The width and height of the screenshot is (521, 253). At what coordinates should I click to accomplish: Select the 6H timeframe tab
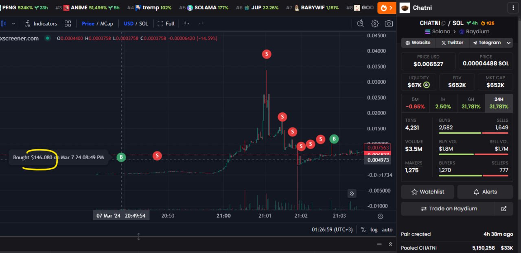click(471, 103)
